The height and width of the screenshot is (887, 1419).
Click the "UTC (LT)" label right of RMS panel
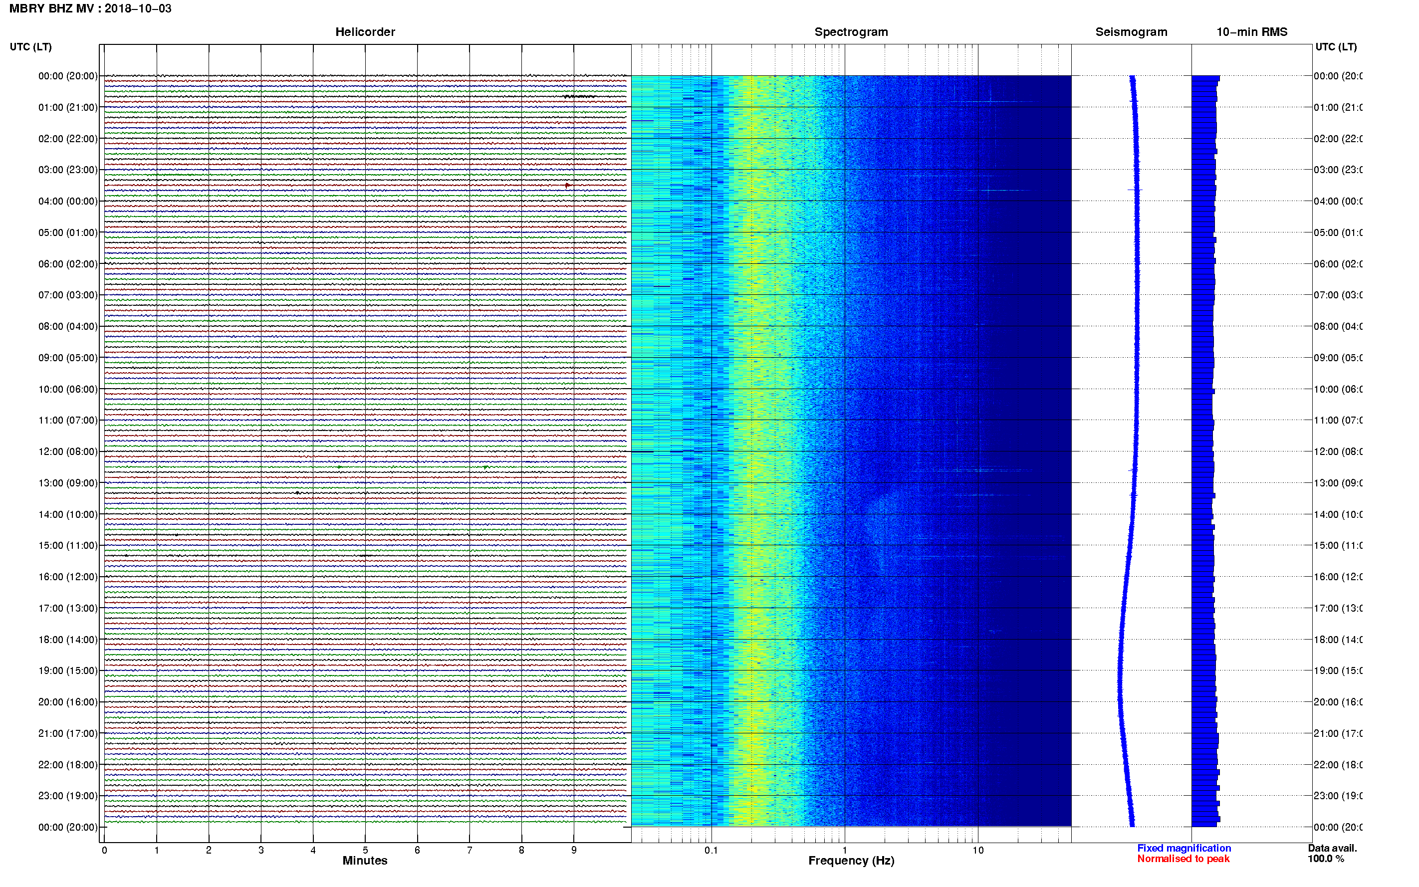(x=1336, y=47)
